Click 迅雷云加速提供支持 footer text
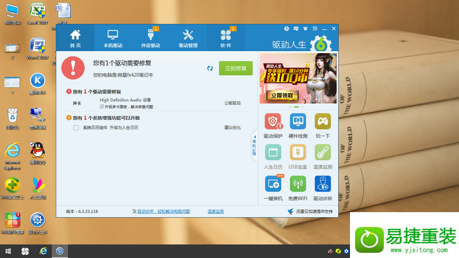 [314, 211]
